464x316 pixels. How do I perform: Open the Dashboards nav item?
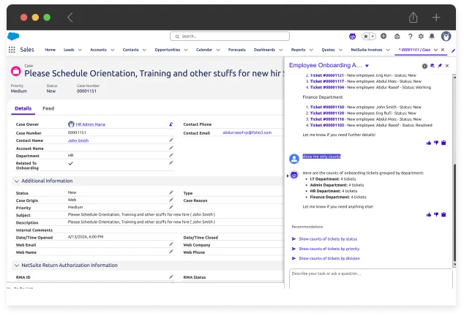pyautogui.click(x=264, y=50)
